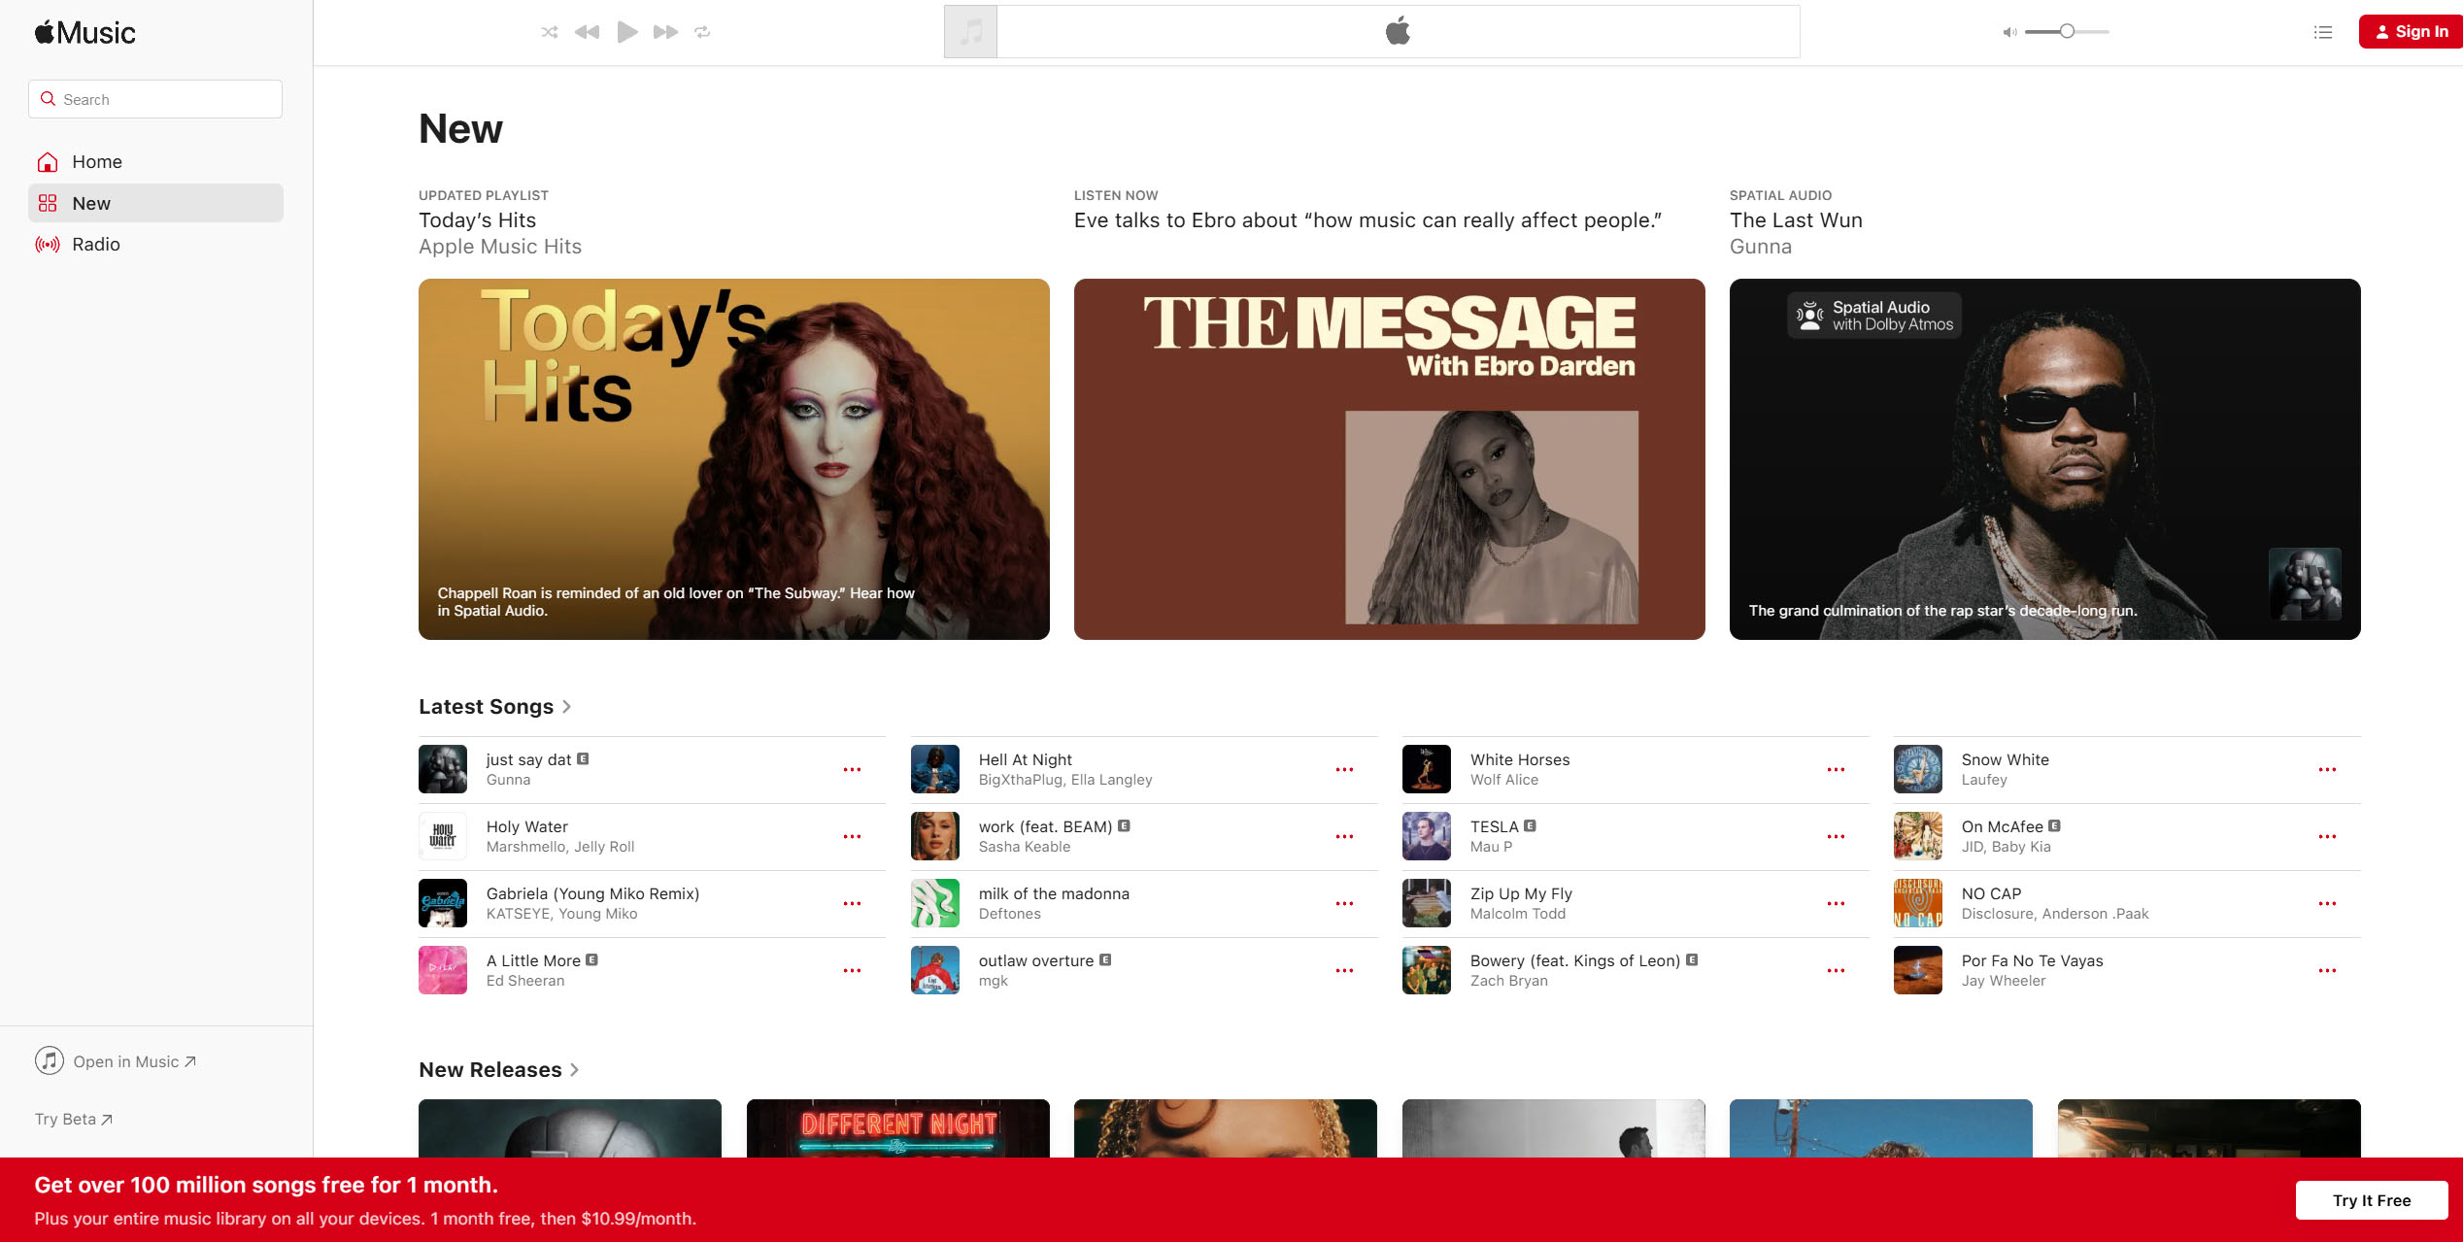Open more options for Gabriela (Young Miko Remix)
Screen dimensions: 2463x1242
852,904
